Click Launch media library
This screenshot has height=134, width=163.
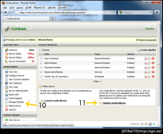[55, 100]
